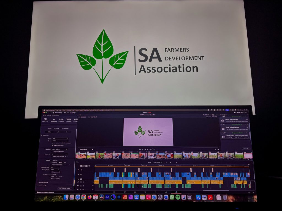Open the Resolution dropdown 1920 x 1080 HD
282x211 pixels.
click(60, 149)
